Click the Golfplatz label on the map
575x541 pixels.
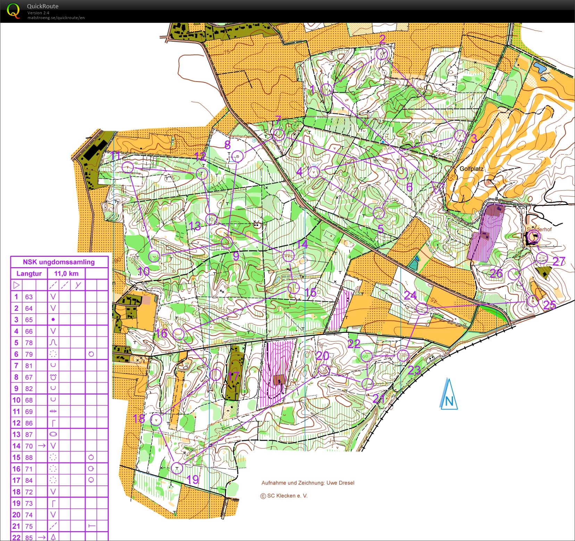pos(471,169)
